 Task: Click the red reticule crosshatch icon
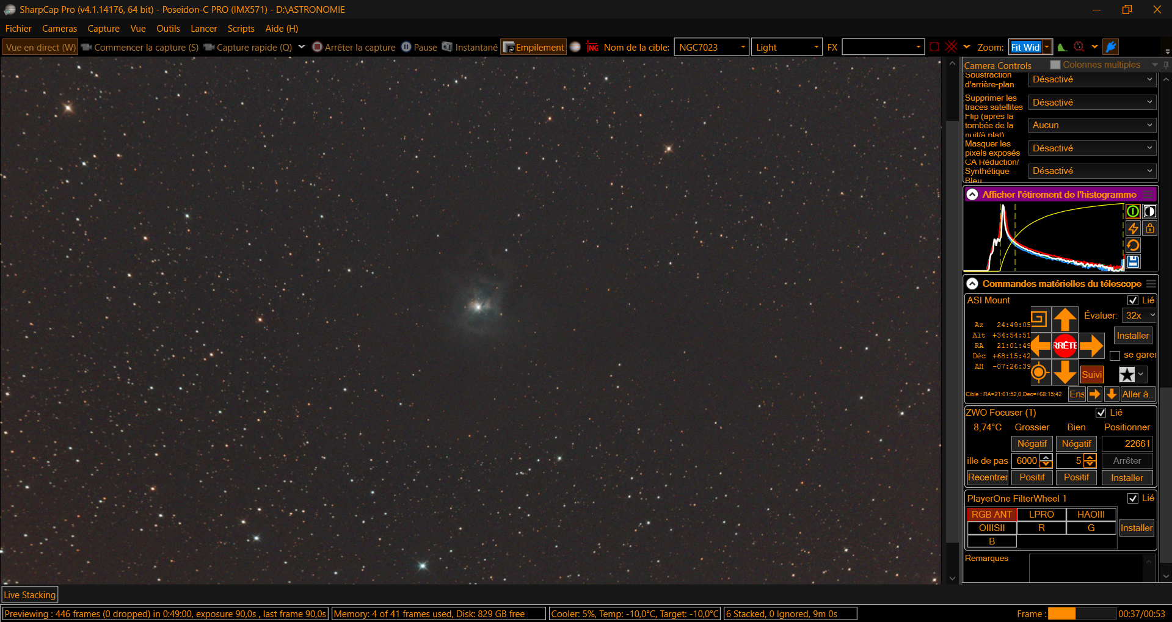[x=951, y=47]
